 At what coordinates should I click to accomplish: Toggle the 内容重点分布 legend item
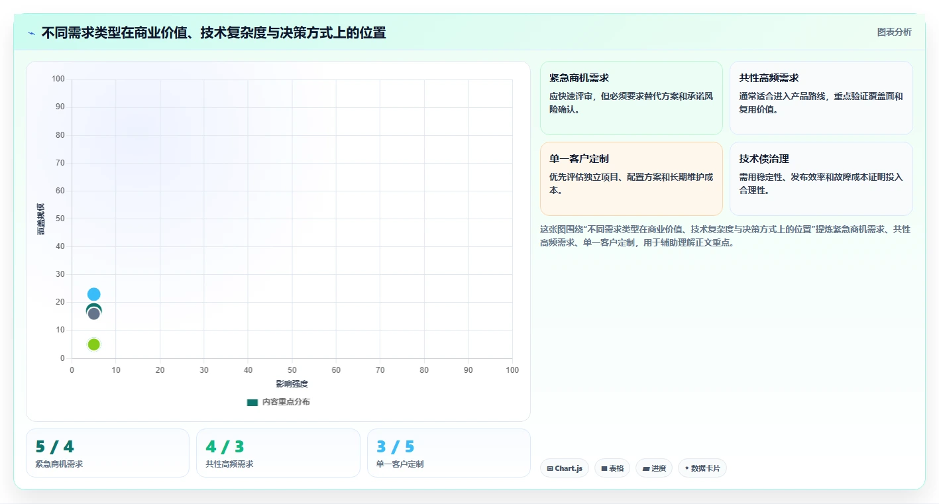click(x=278, y=402)
